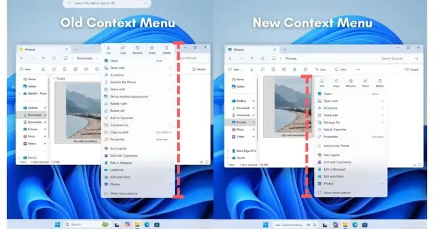Click Copy icon in the old context menu
The width and height of the screenshot is (434, 229).
[123, 48]
